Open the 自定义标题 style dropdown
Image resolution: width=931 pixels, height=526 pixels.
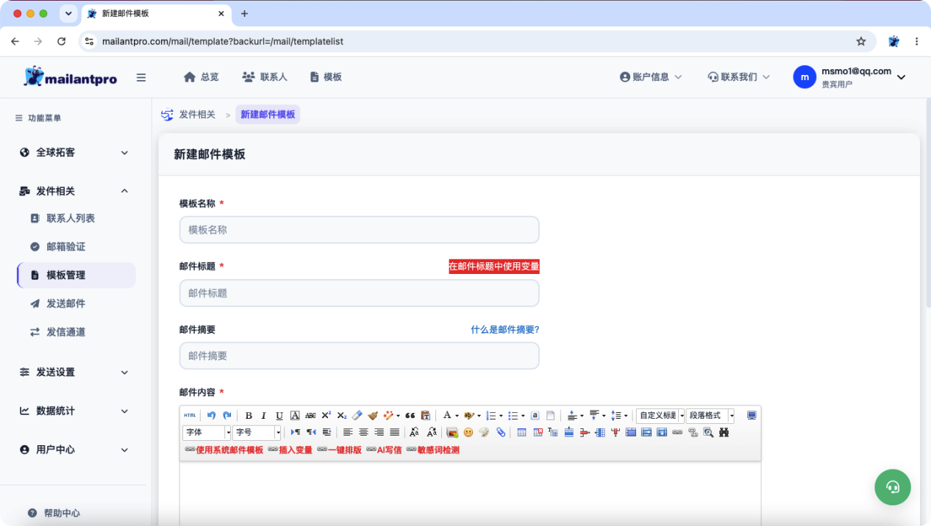point(660,416)
